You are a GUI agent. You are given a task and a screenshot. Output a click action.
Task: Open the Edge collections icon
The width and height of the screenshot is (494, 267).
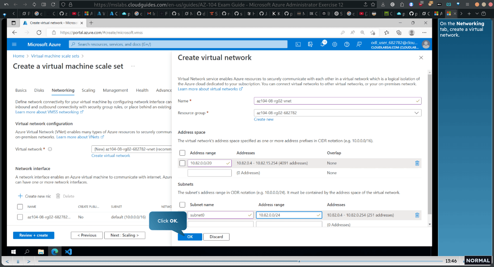[399, 32]
